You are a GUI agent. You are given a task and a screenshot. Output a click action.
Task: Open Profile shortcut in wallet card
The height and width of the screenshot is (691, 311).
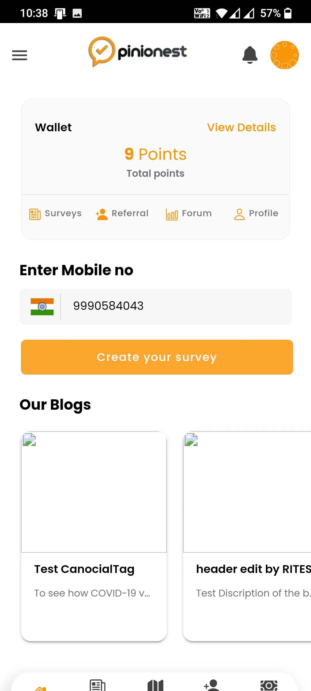(256, 214)
